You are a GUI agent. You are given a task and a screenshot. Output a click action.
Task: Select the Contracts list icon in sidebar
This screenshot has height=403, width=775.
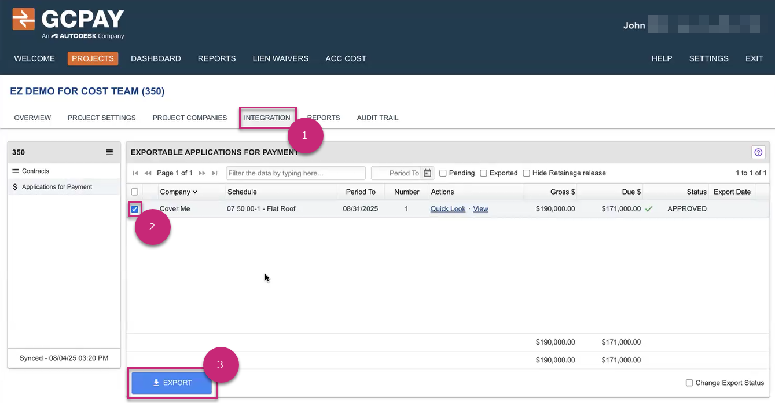[15, 171]
